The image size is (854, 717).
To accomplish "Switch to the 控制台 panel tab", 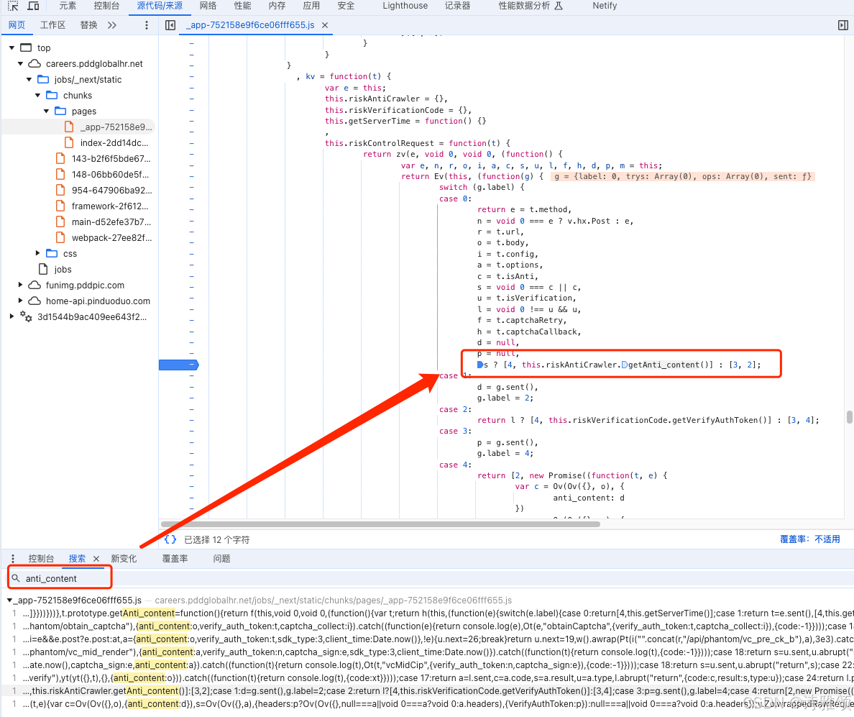I will (106, 6).
